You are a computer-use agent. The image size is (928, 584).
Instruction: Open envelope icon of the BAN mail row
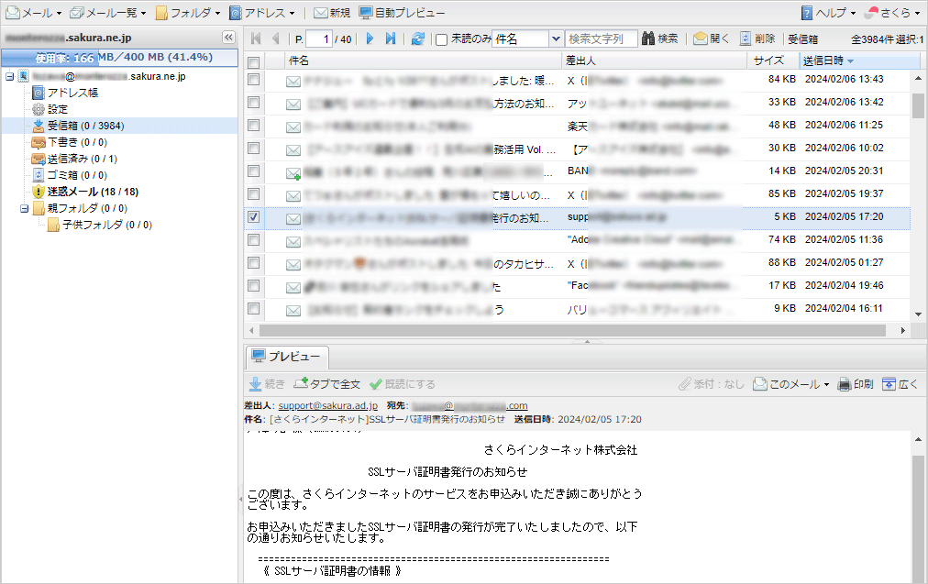(x=293, y=172)
